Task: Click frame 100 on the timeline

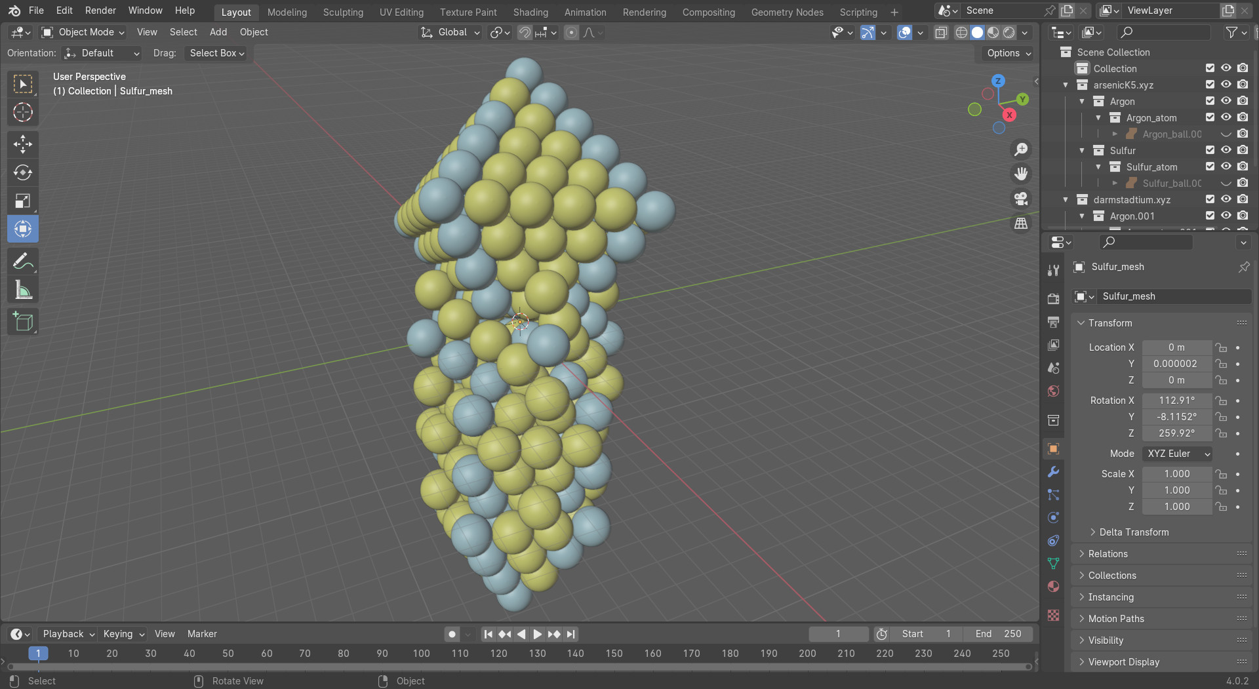Action: click(x=421, y=654)
